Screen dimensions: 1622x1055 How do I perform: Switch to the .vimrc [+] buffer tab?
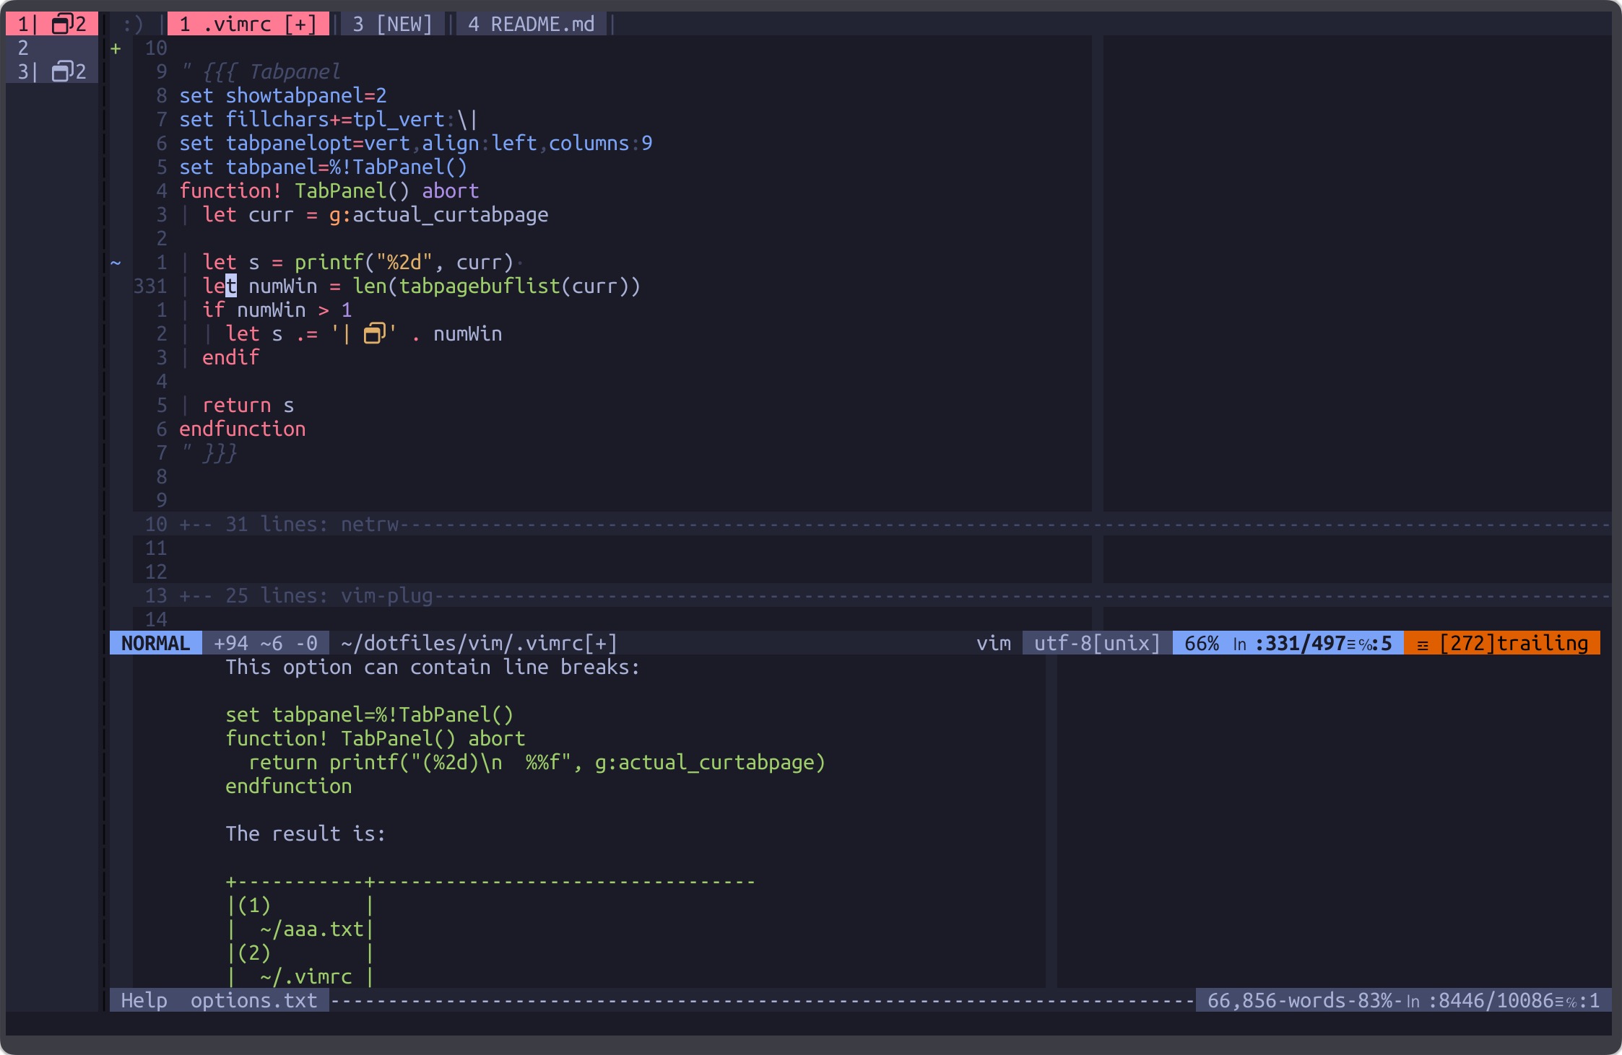[248, 24]
